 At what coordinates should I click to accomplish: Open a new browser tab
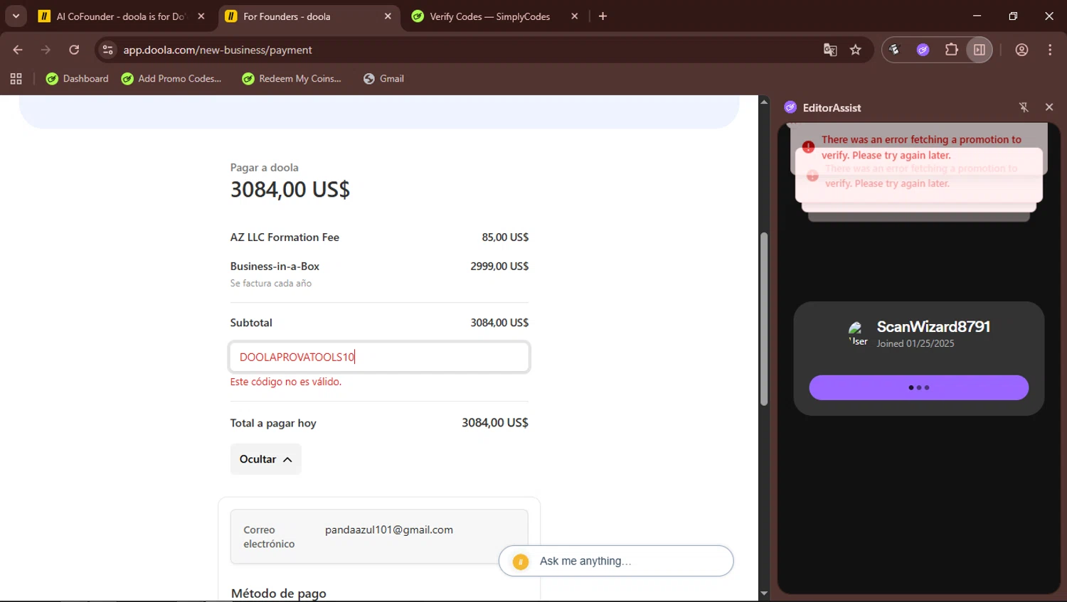602,16
